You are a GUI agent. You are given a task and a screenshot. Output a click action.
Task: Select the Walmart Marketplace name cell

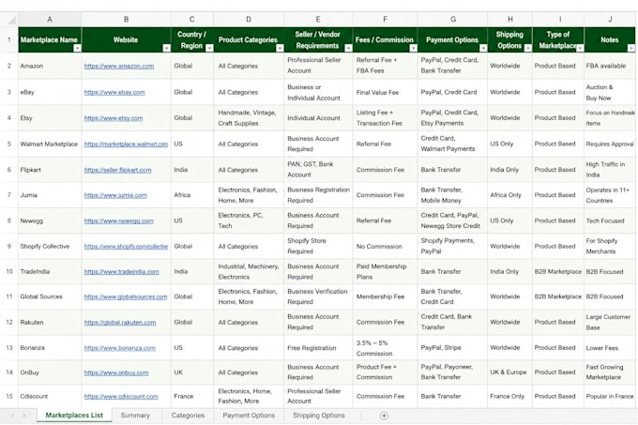tap(50, 144)
